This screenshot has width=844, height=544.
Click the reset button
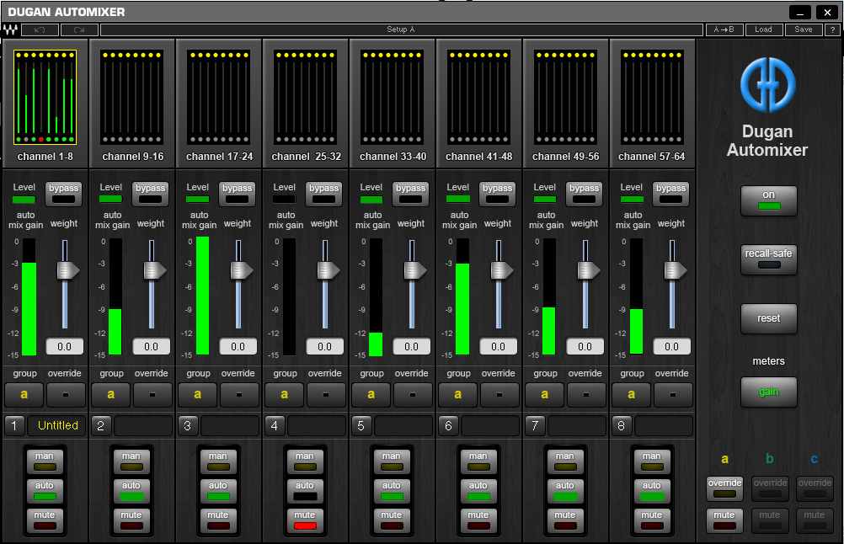(x=769, y=318)
